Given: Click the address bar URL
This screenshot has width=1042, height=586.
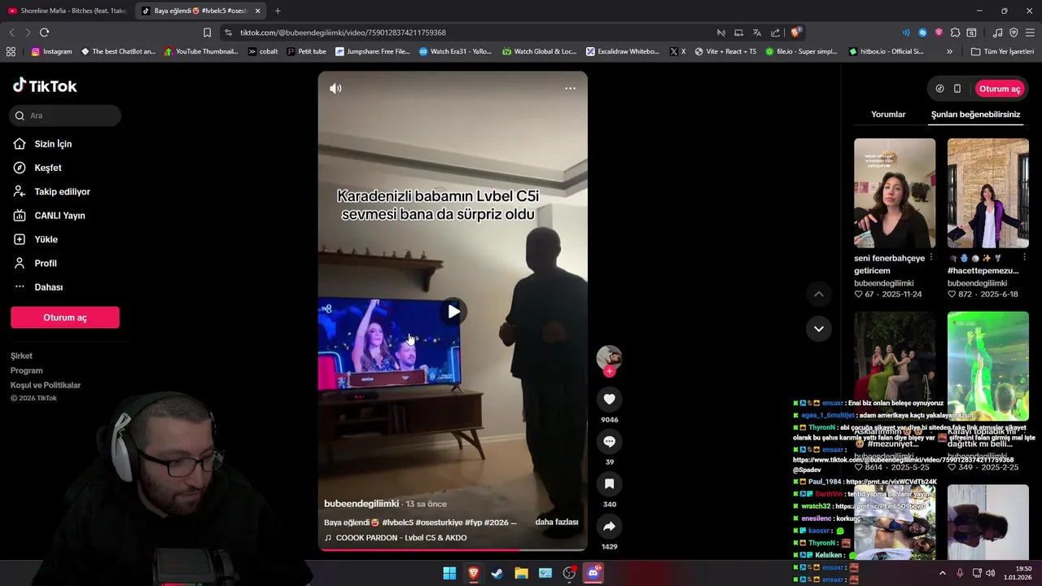Looking at the screenshot, I should [343, 33].
